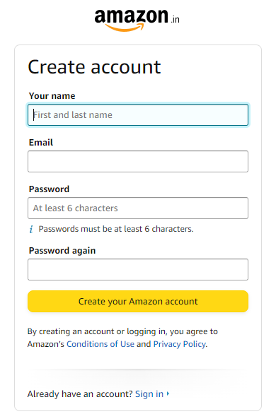Follow the Sign in link
The height and width of the screenshot is (414, 276).
coord(149,394)
